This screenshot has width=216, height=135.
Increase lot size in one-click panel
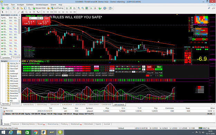(42, 18)
